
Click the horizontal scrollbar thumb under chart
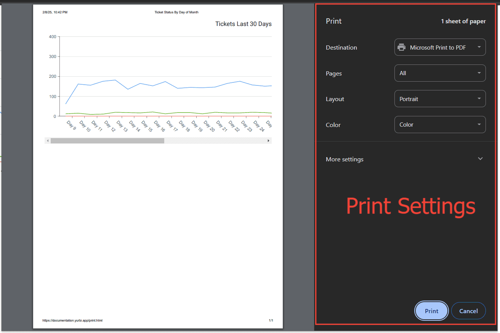coord(107,141)
